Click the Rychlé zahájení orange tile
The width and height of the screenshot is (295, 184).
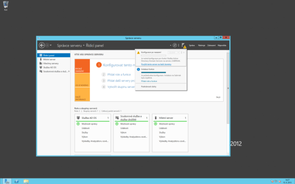pos(82,66)
